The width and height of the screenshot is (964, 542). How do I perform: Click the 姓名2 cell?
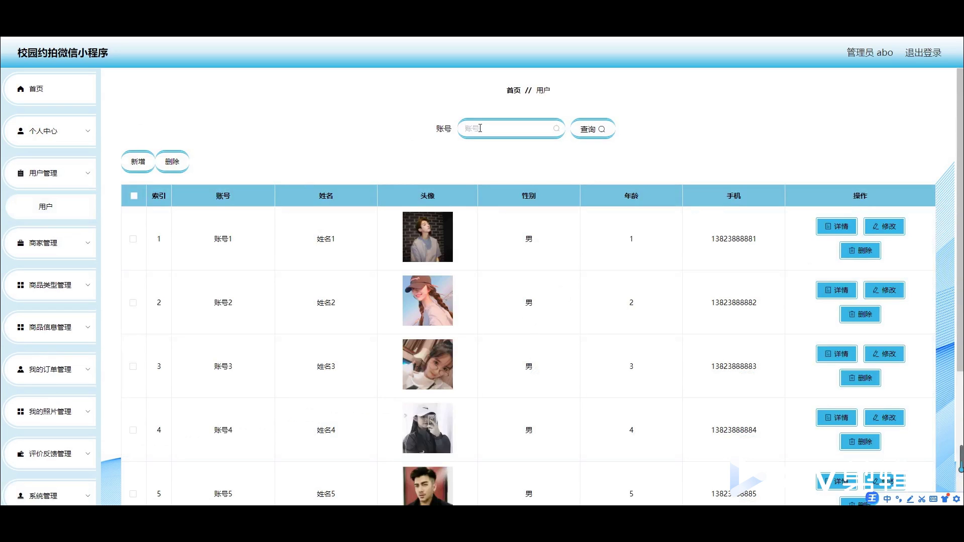coord(326,303)
